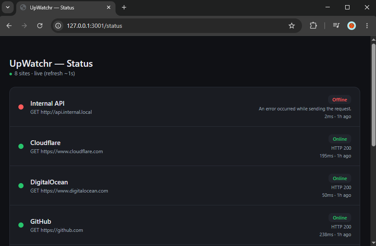Open the media controls icon
The height and width of the screenshot is (246, 376).
click(x=336, y=26)
